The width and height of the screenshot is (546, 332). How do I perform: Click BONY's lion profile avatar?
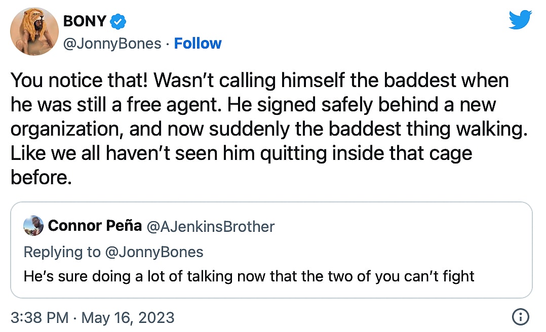[34, 31]
